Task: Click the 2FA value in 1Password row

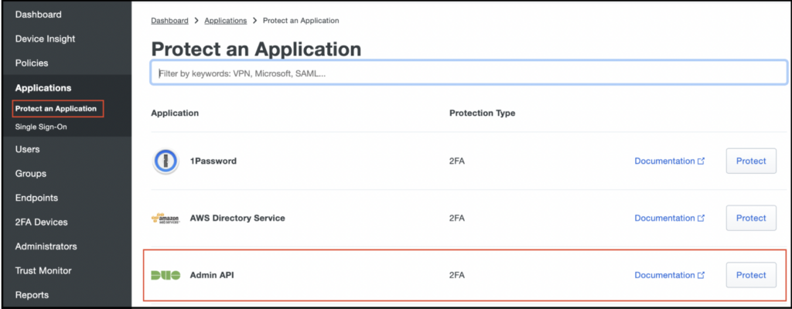Action: coord(456,161)
